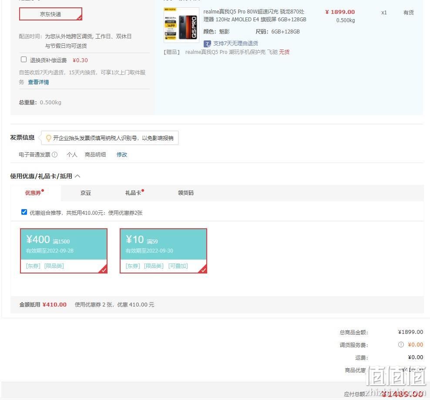Click the info icon next to 调货服务费 amount
This screenshot has width=430, height=400.
(401, 345)
